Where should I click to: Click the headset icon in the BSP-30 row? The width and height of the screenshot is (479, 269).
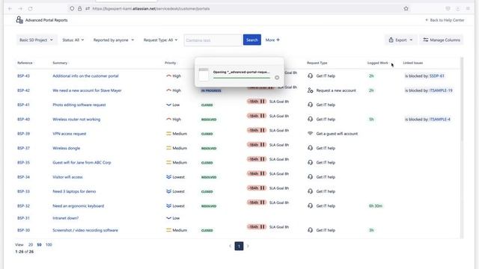tap(311, 230)
